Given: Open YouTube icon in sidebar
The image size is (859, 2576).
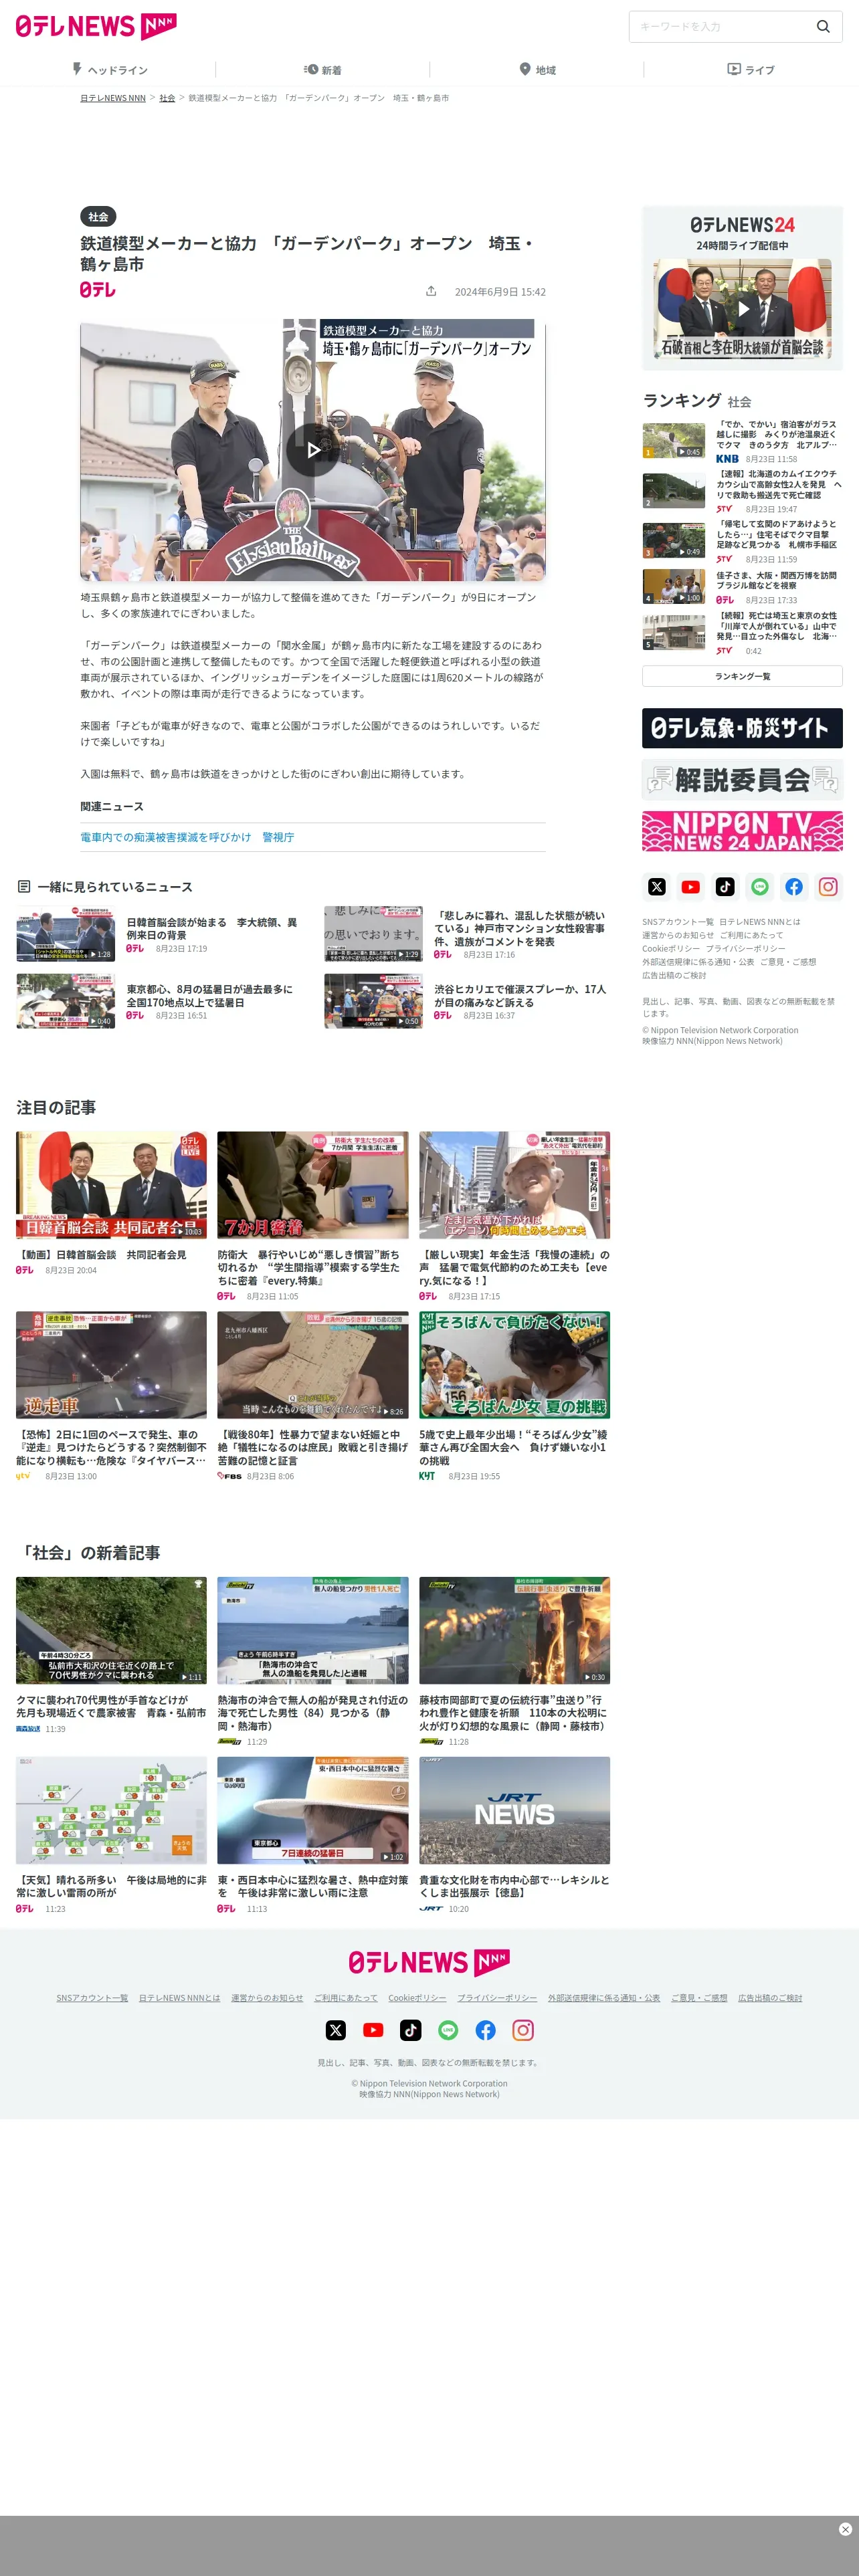Looking at the screenshot, I should pyautogui.click(x=690, y=886).
